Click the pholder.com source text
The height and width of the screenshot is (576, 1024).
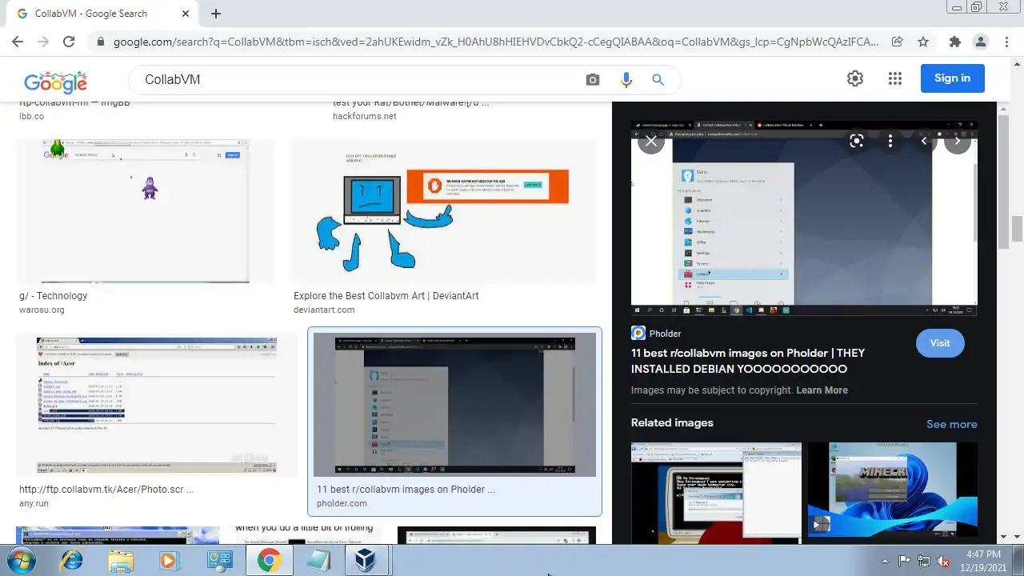pyautogui.click(x=342, y=503)
